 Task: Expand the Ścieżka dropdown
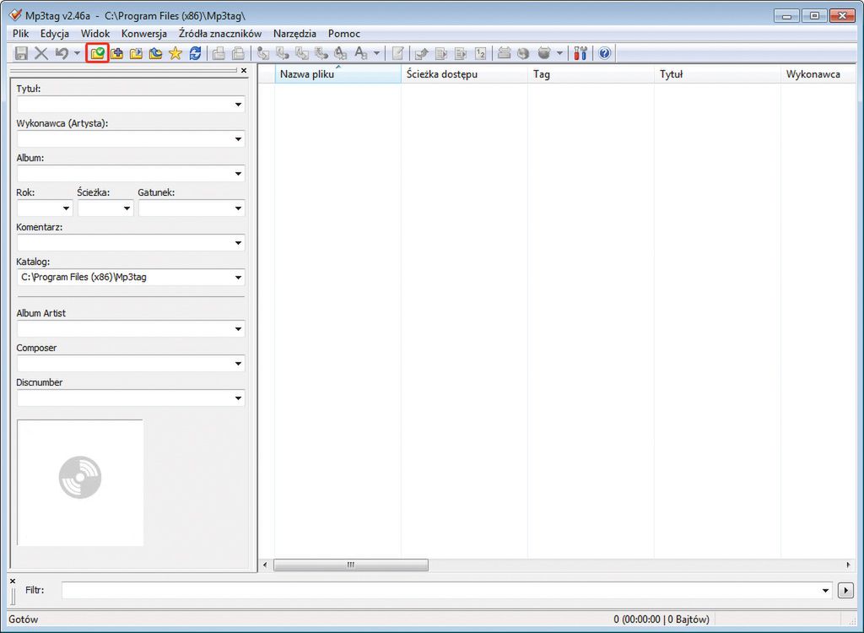(127, 208)
